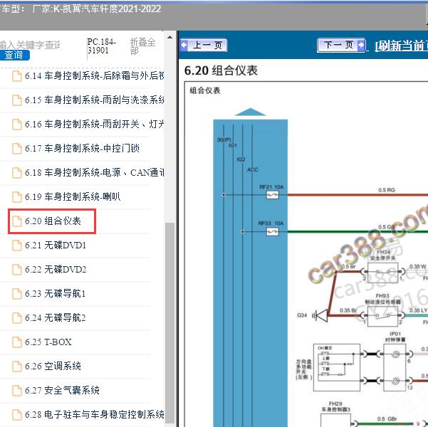Open 6.24 无碟导航2 entry
Screen dimensions: 428x427
tap(55, 318)
